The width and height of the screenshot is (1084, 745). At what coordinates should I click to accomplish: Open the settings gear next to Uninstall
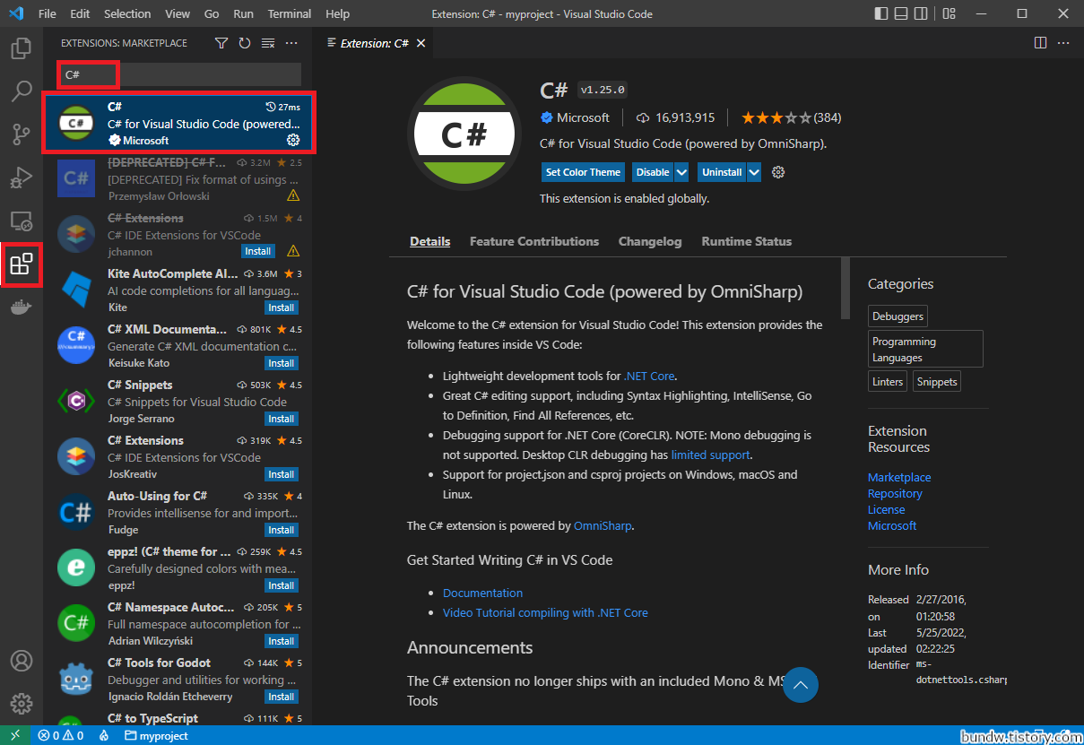[778, 172]
